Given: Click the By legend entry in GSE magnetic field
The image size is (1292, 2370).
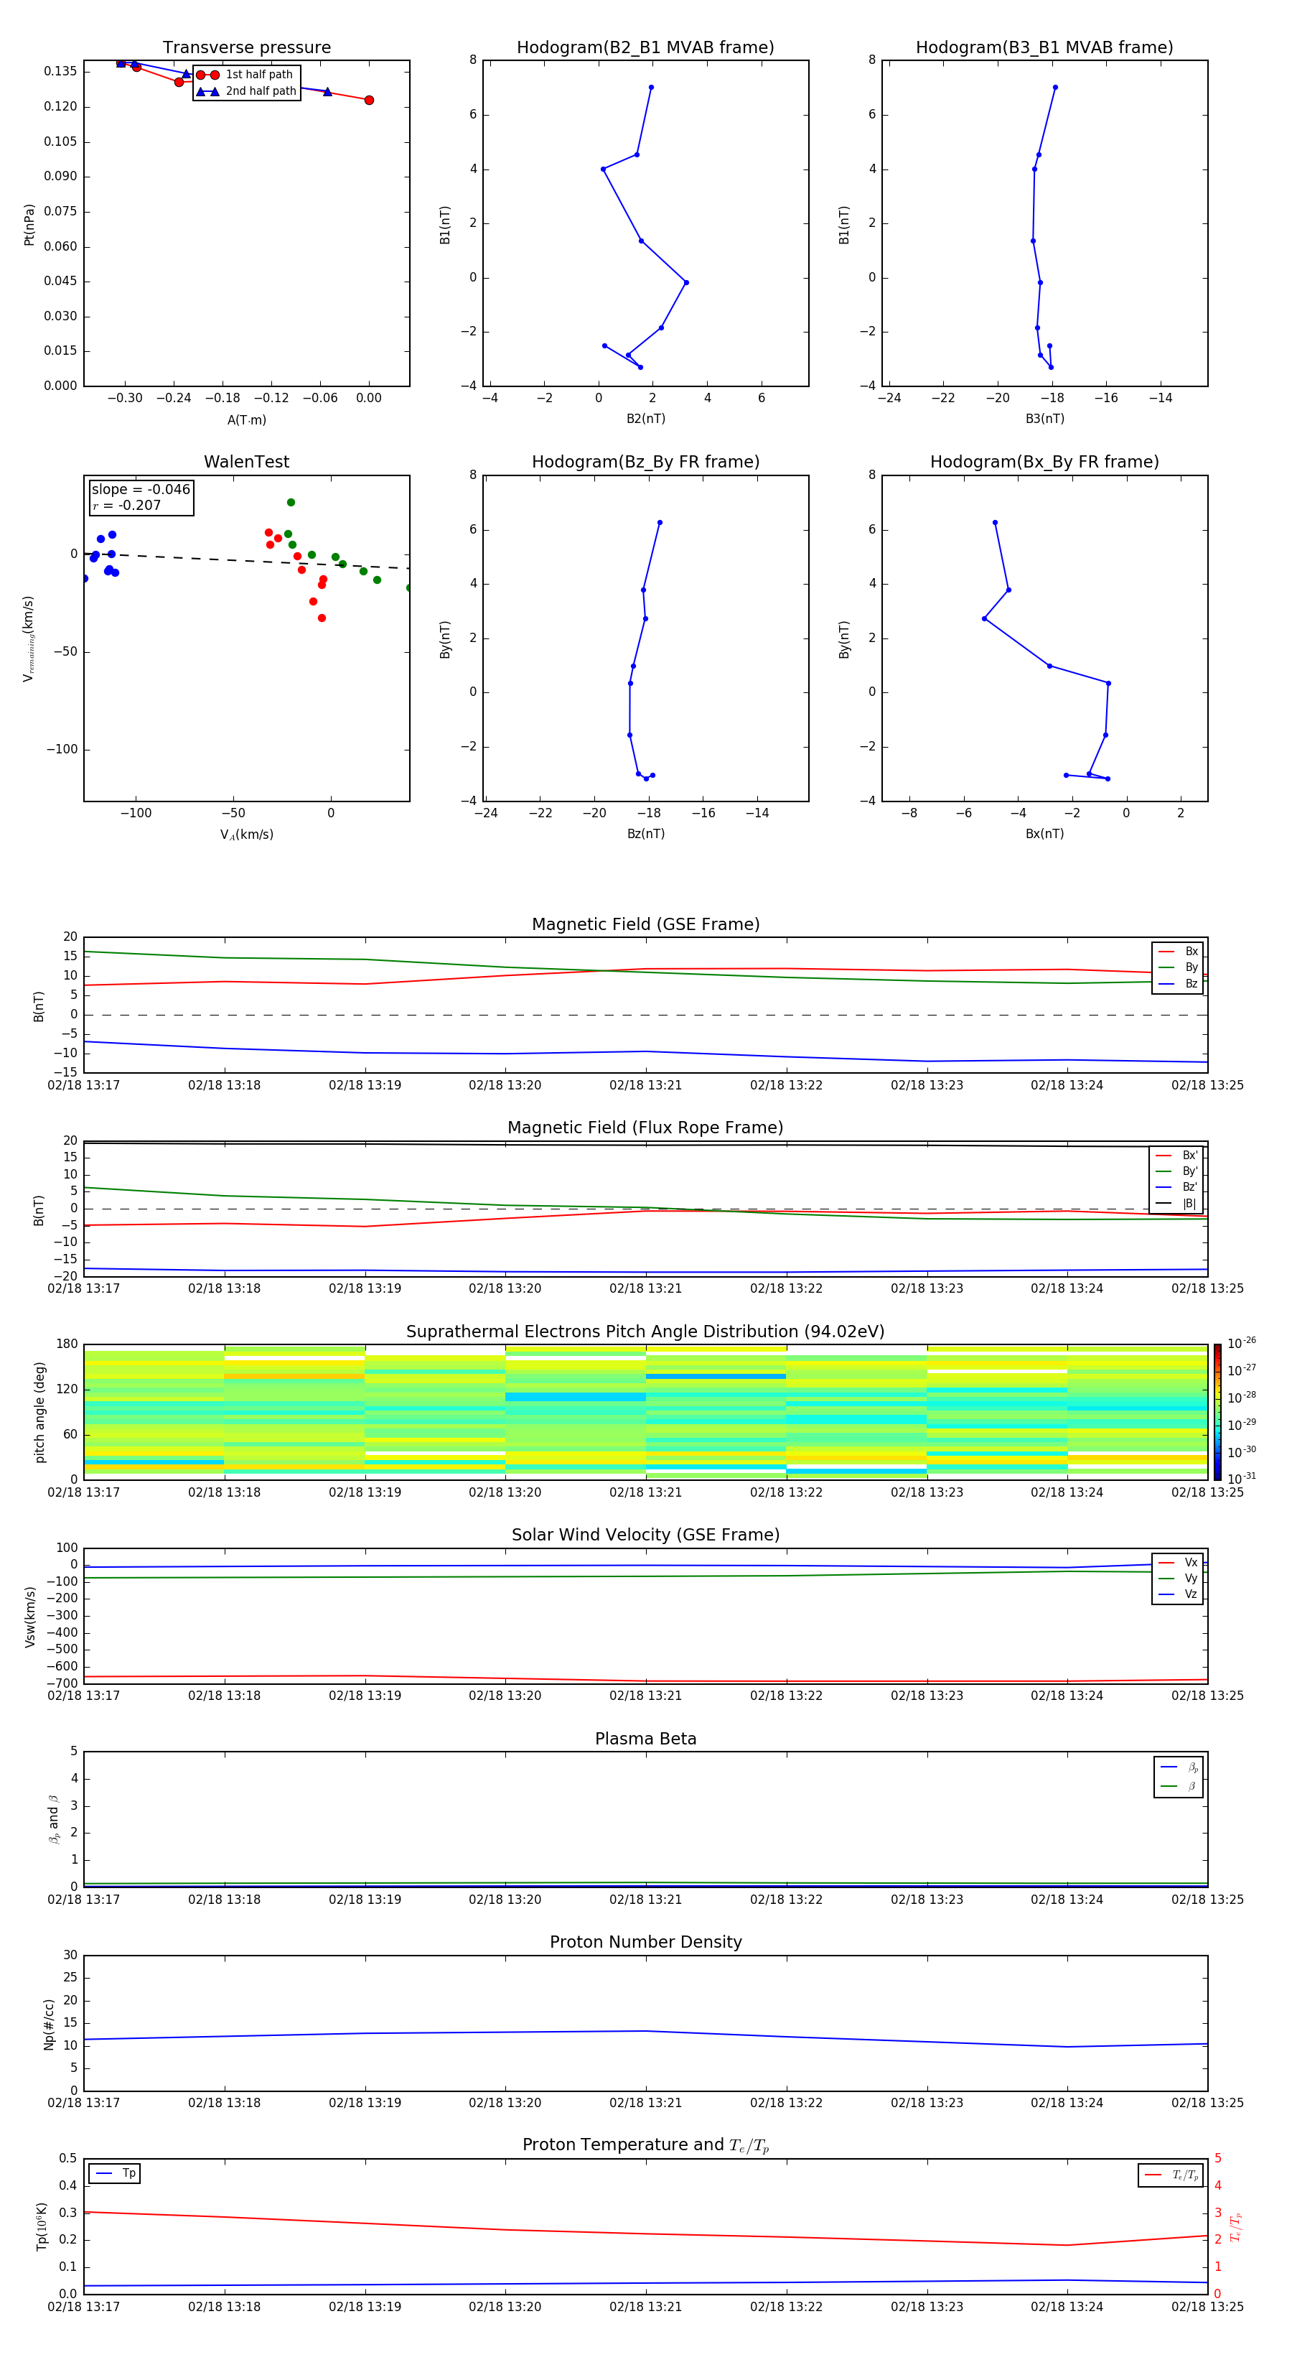Looking at the screenshot, I should pyautogui.click(x=1178, y=968).
